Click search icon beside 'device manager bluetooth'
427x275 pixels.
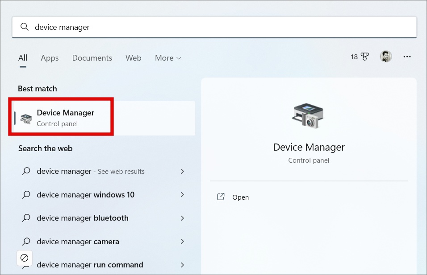[26, 218]
